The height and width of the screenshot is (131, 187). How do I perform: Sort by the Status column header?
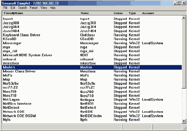pyautogui.click(x=118, y=13)
